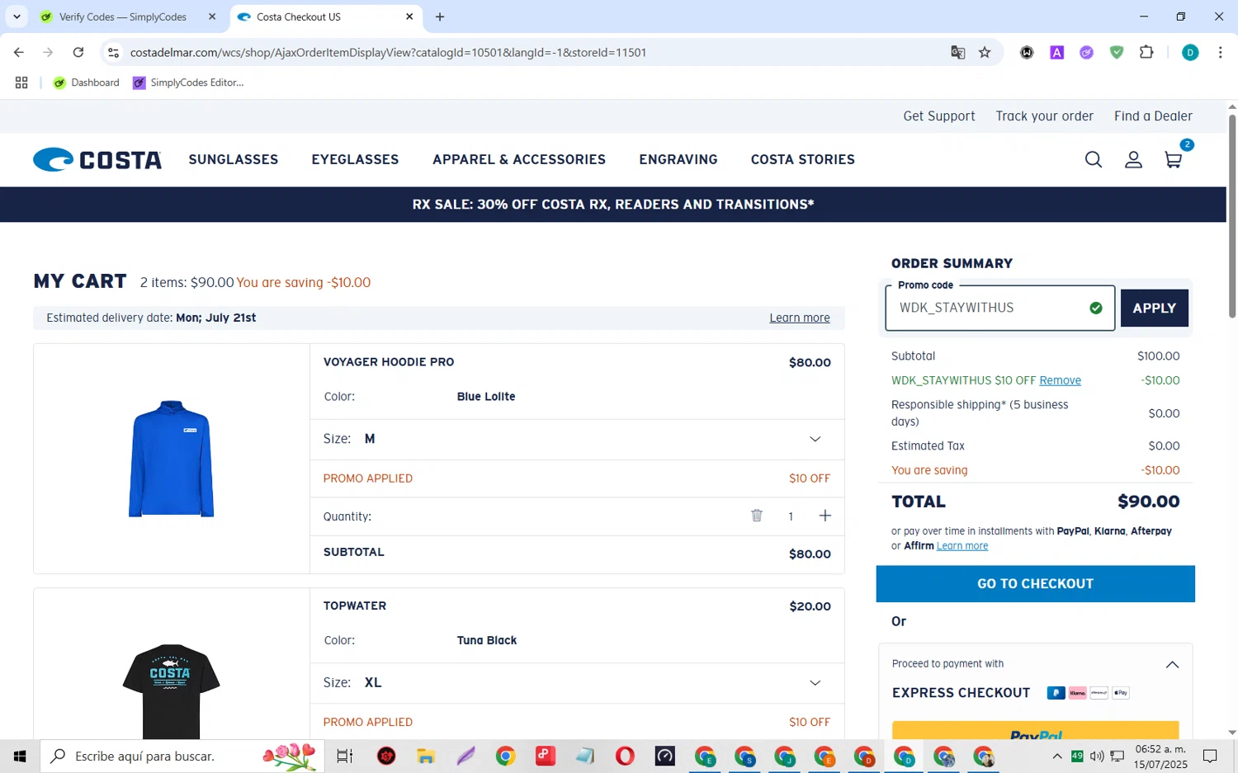Go back to previous page
1238x773 pixels.
19,52
